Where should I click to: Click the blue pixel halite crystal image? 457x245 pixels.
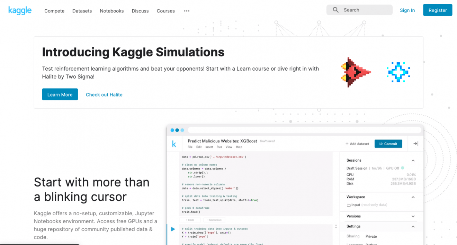(398, 72)
